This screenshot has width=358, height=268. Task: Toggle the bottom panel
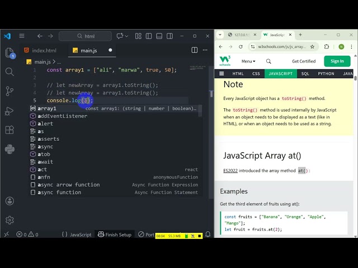(159, 36)
